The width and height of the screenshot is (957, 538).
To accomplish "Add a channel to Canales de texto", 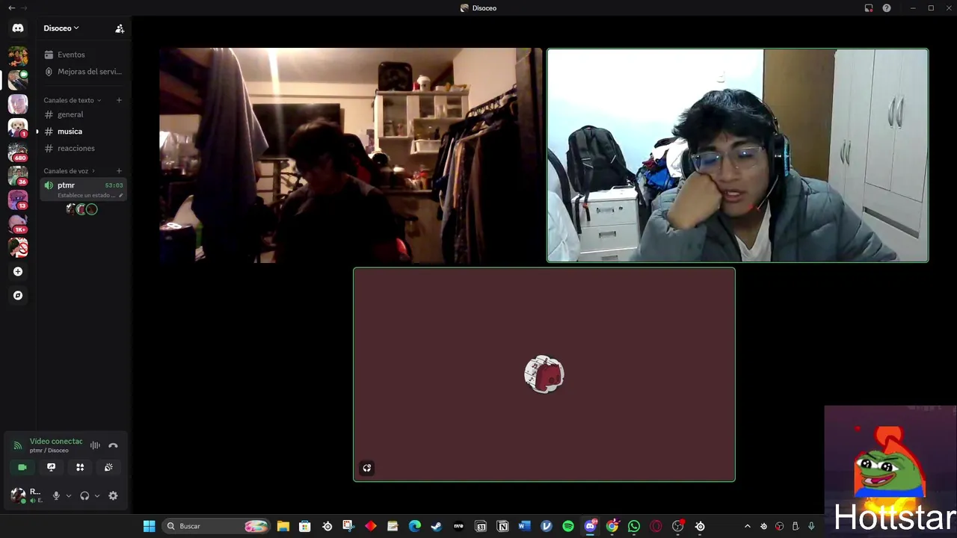I will coord(119,100).
